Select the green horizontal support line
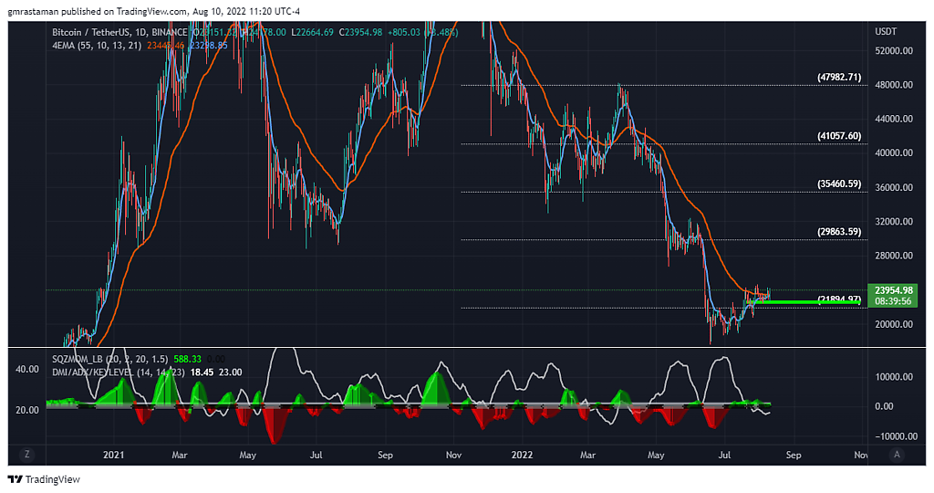934x493 pixels. click(x=803, y=300)
